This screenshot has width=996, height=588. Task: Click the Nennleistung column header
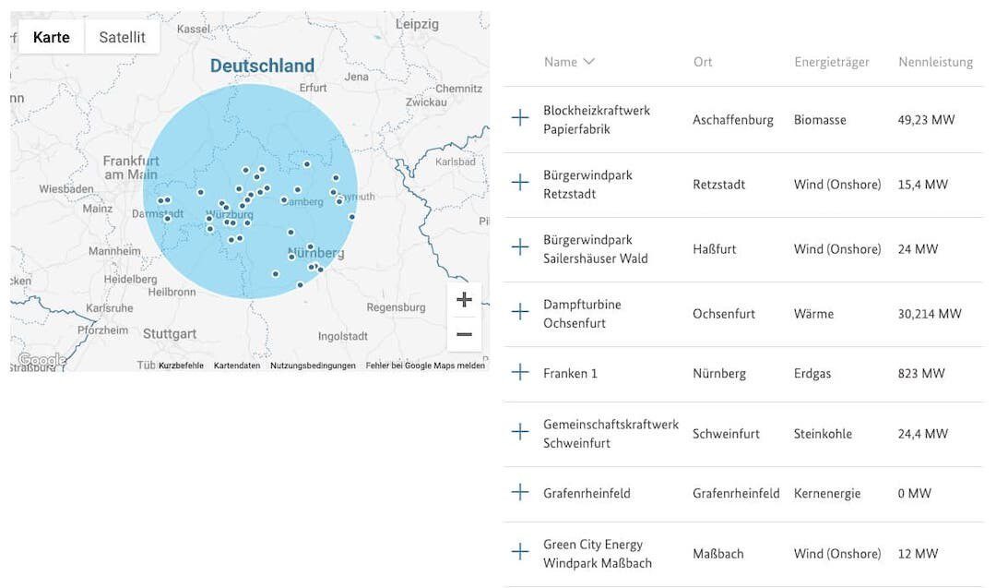click(x=935, y=62)
